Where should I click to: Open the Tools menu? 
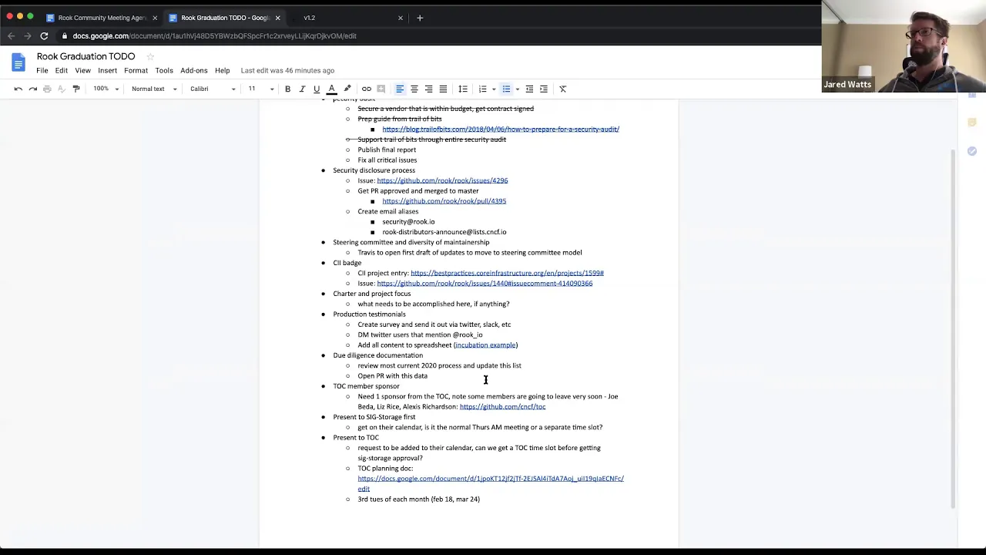pos(164,70)
